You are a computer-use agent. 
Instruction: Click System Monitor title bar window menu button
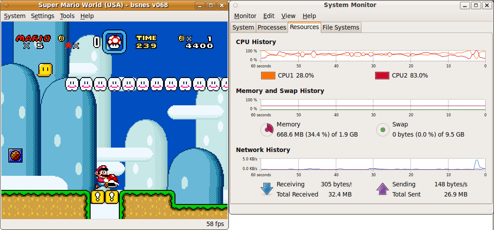(236, 5)
